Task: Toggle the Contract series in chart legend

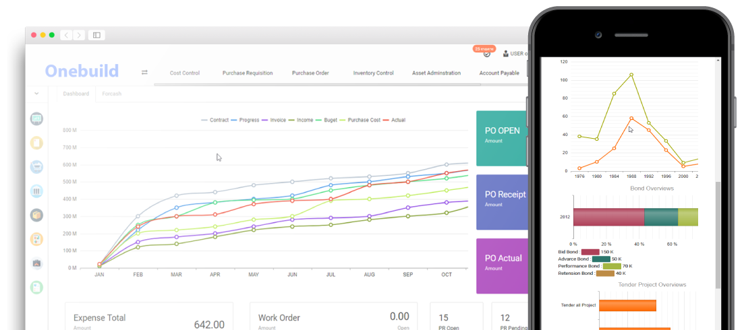Action: coord(215,120)
